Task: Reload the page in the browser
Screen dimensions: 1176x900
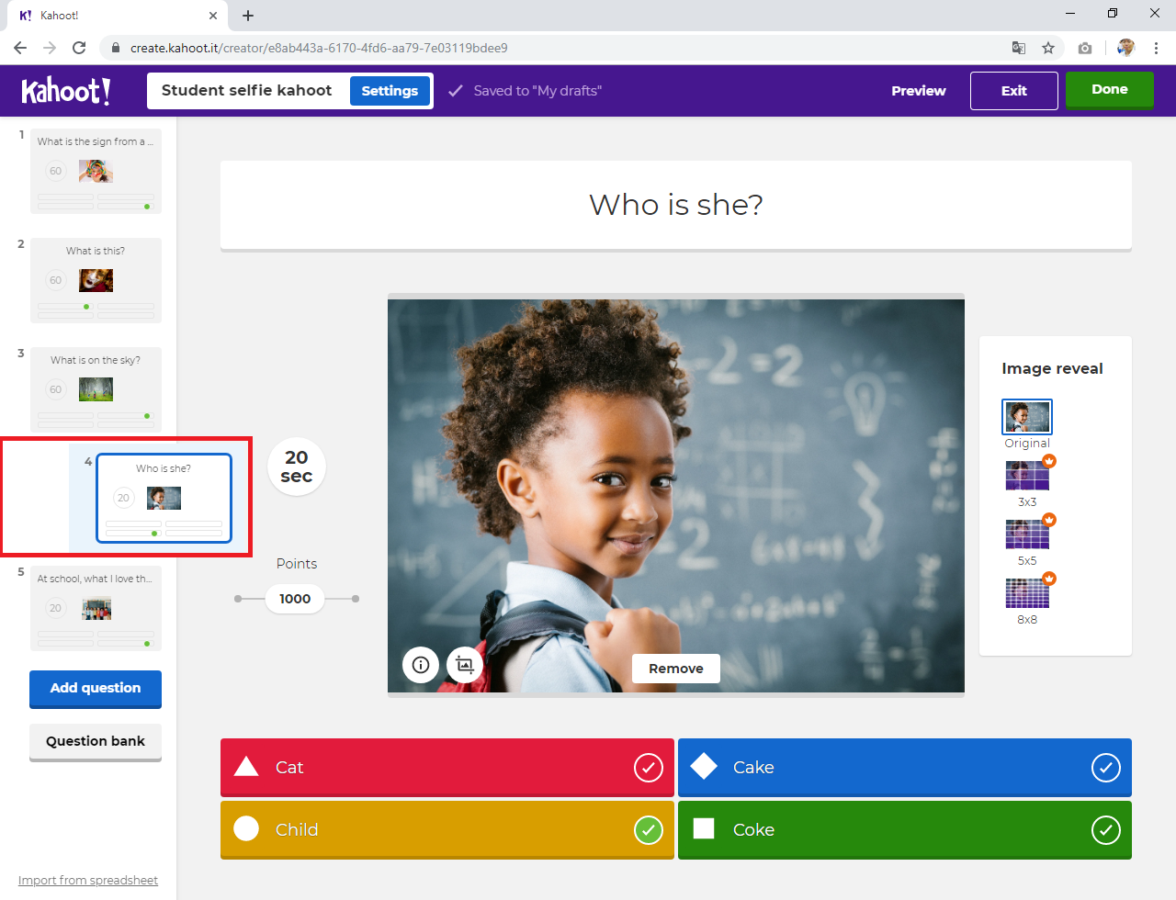Action: (x=79, y=48)
